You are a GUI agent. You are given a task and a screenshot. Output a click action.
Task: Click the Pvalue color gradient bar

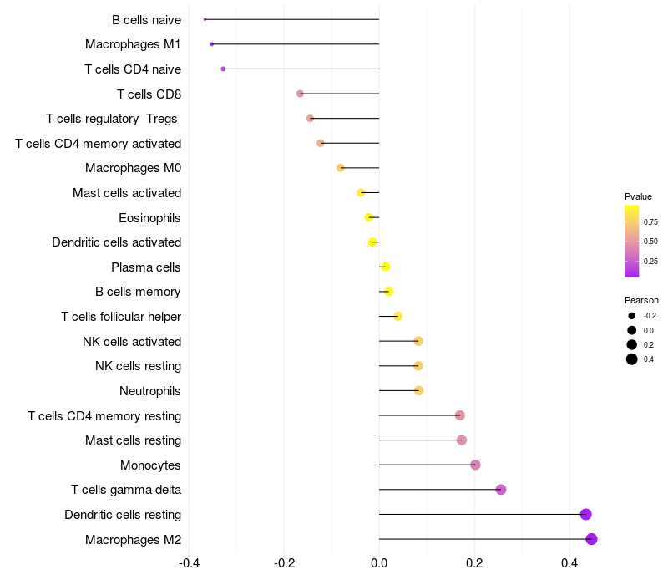(632, 242)
